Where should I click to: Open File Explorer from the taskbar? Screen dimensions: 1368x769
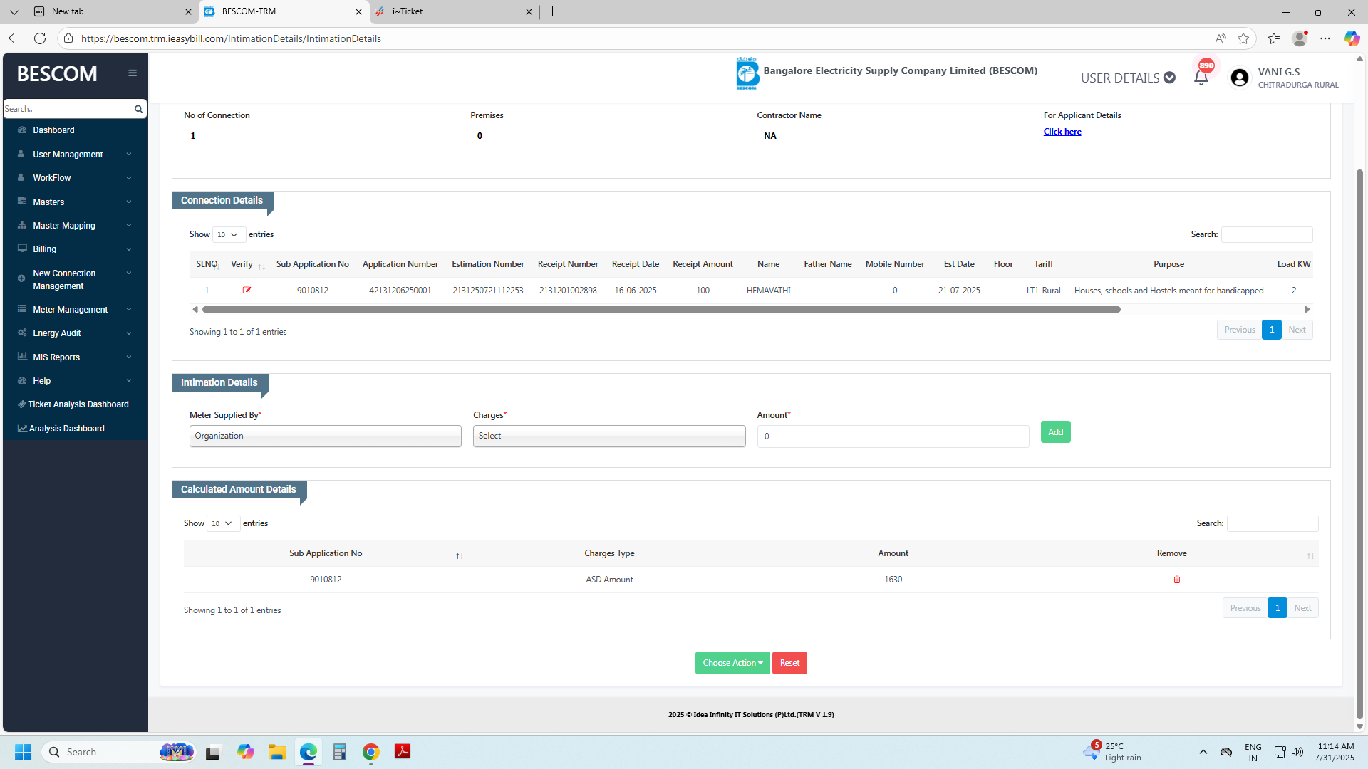point(276,752)
